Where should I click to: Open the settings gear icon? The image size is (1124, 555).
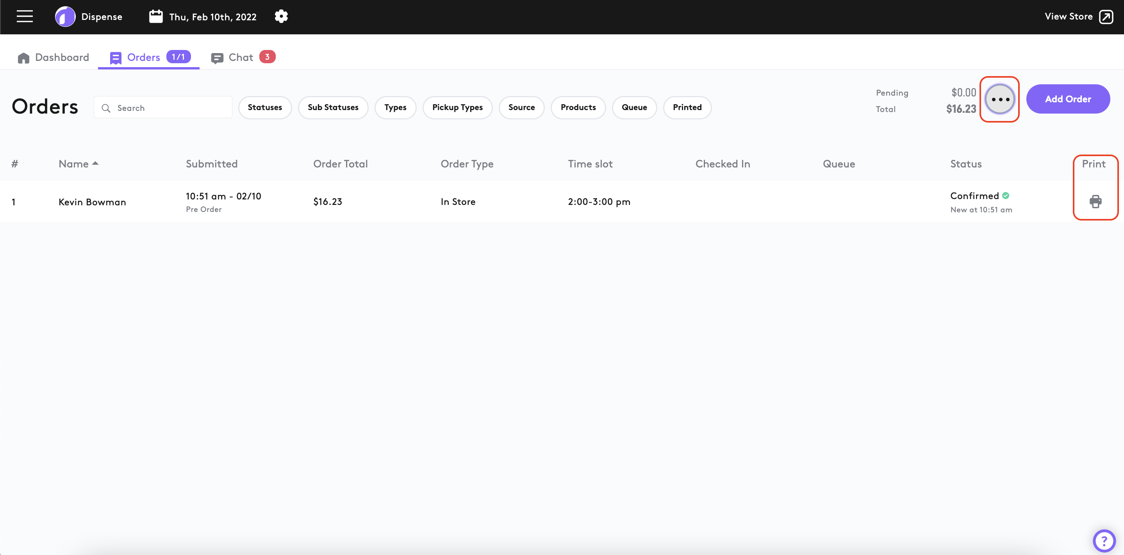[x=281, y=16]
